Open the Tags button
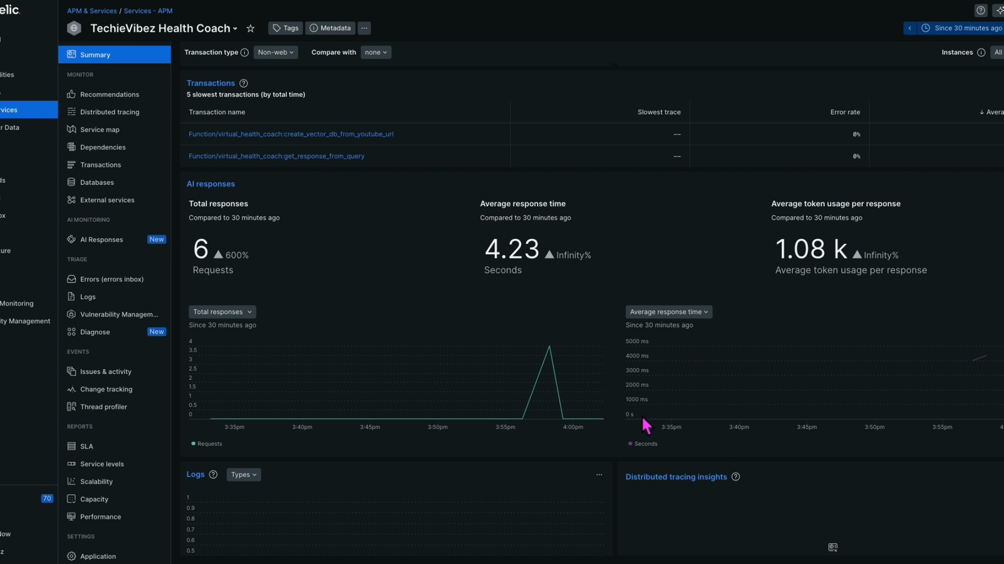Viewport: 1004px width, 564px height. [286, 28]
